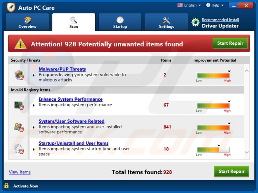Click the Startup/Uninstall gears icon
The height and width of the screenshot is (193, 258).
point(19,149)
